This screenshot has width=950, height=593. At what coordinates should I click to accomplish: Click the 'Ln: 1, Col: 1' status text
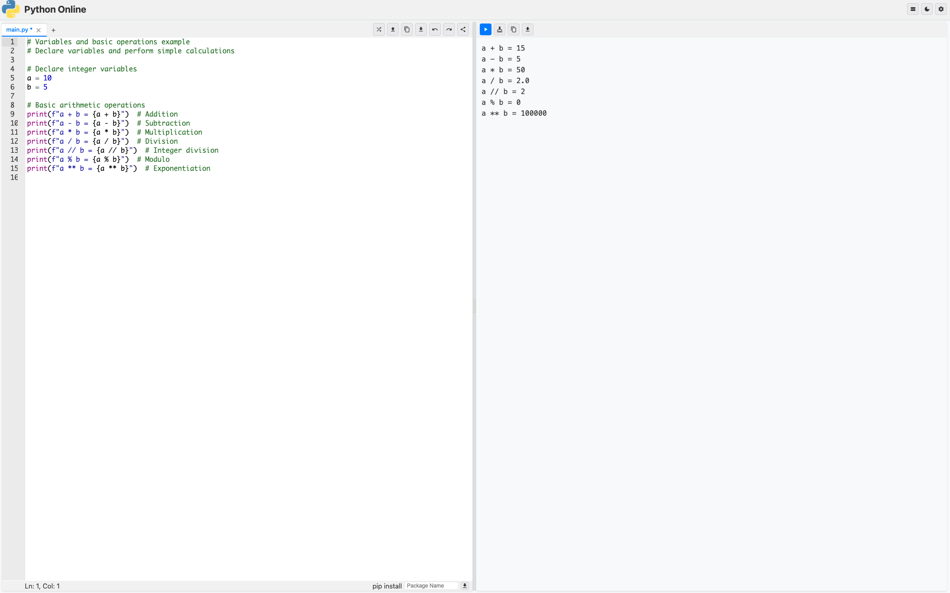click(42, 586)
